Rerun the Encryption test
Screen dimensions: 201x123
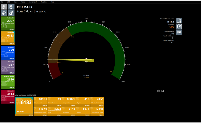72,115
